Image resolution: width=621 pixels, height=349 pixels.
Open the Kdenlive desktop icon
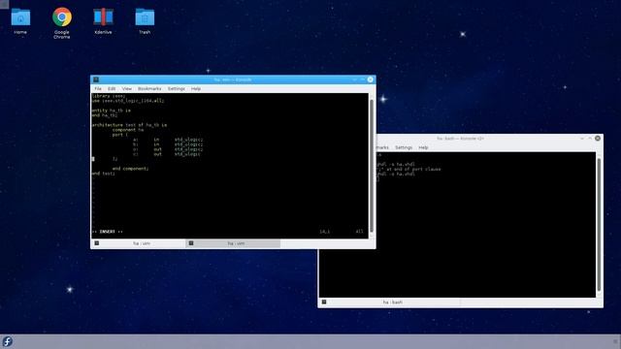[x=103, y=20]
